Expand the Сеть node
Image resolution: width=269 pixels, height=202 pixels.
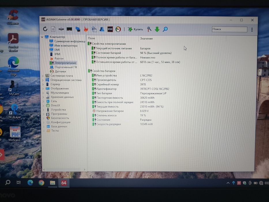(43, 101)
